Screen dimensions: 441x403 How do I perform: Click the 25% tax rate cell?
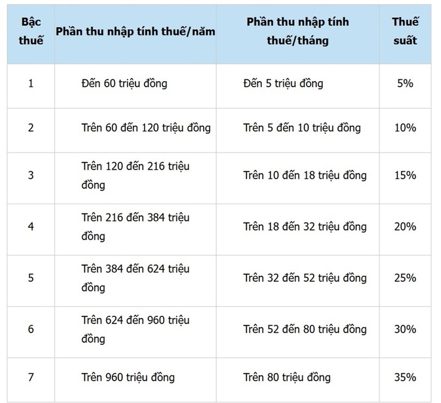pos(404,278)
